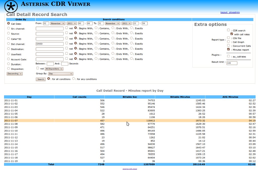The height and width of the screenshot is (170, 258).
Task: Click total billable minutes 20116:49
Action: (x=199, y=164)
